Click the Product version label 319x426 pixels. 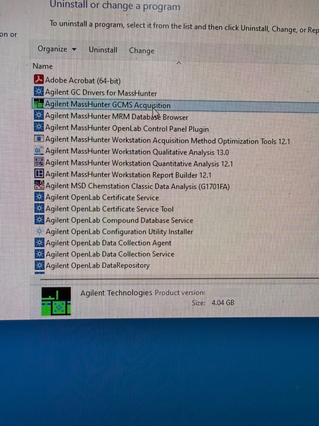[180, 293]
